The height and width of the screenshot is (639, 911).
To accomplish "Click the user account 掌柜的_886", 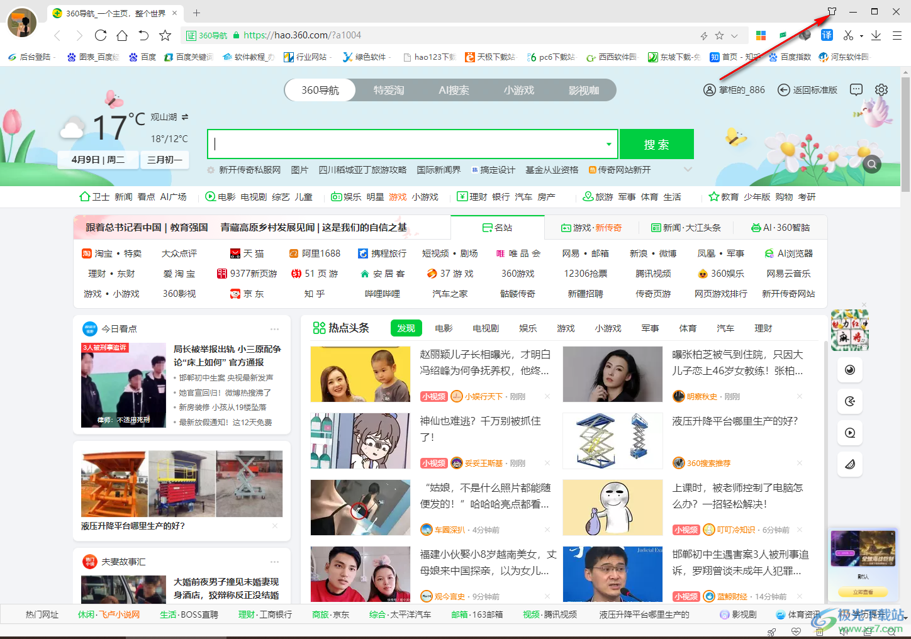I will (x=734, y=90).
